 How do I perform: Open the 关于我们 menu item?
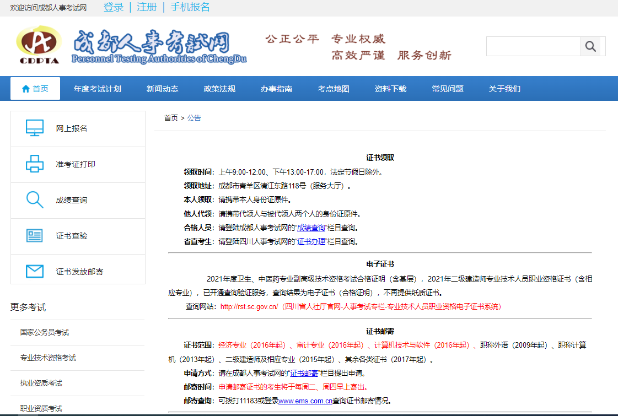504,89
